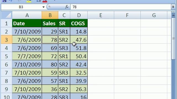This screenshot has width=177, height=99.
Task: Click the Sales header cell
Action: click(50, 23)
